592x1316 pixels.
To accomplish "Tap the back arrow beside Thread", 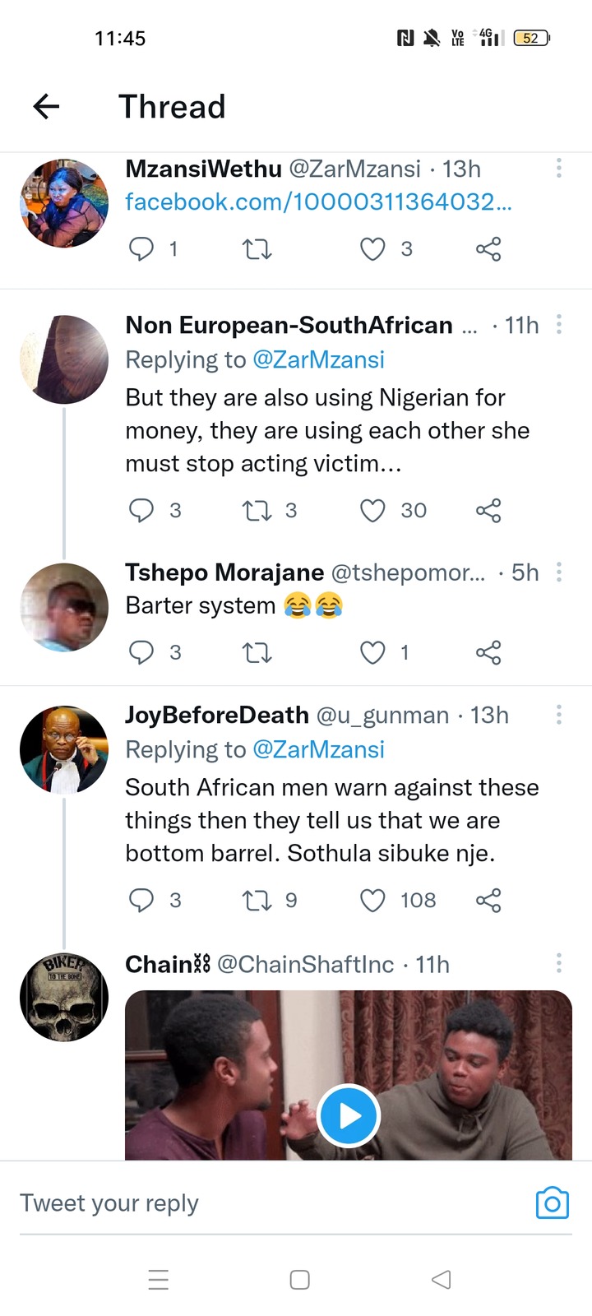I will tap(46, 106).
